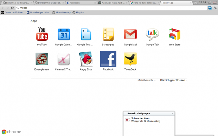Open Einstellungen bookmark
This screenshot has height=136, width=218.
(39, 13)
